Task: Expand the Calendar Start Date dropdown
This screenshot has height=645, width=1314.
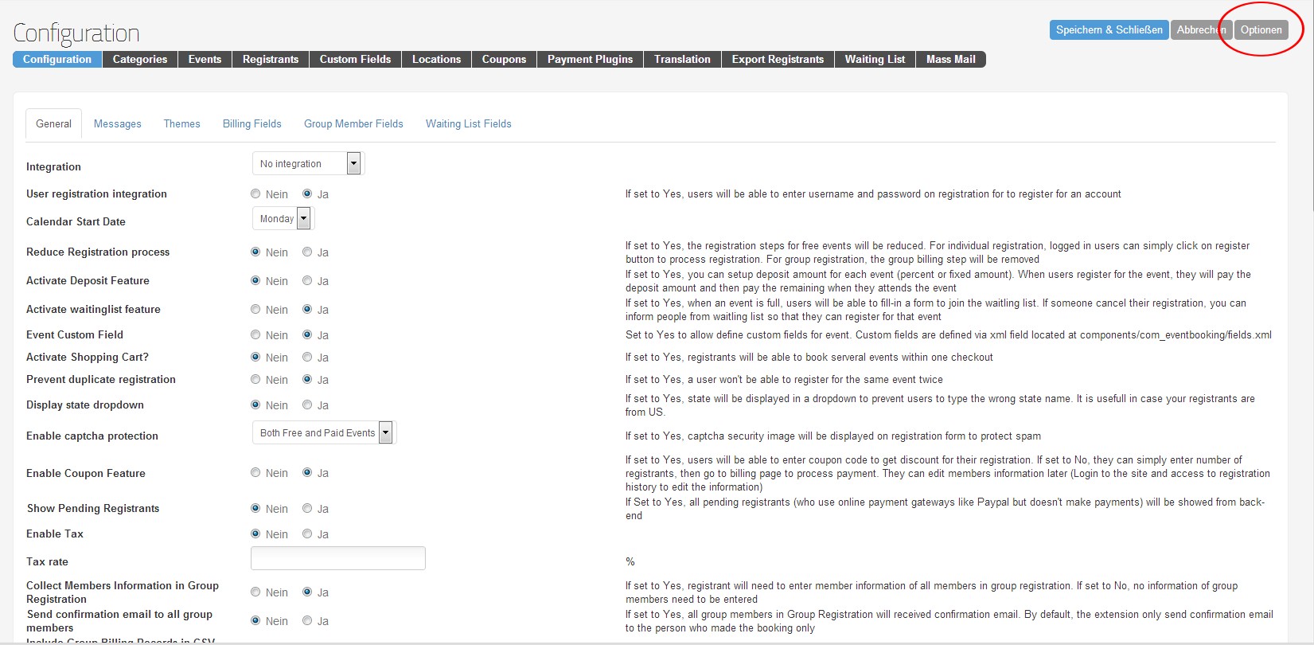Action: coord(283,219)
